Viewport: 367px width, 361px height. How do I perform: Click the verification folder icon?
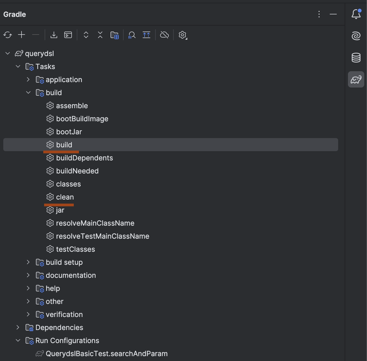pyautogui.click(x=40, y=315)
